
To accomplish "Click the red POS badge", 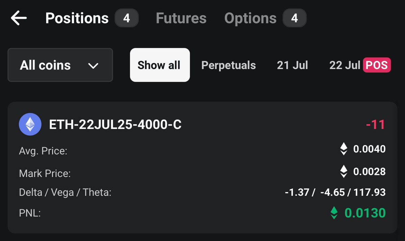I will pyautogui.click(x=377, y=65).
